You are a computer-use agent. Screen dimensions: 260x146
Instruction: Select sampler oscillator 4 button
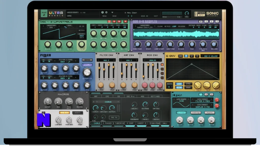(201, 22)
